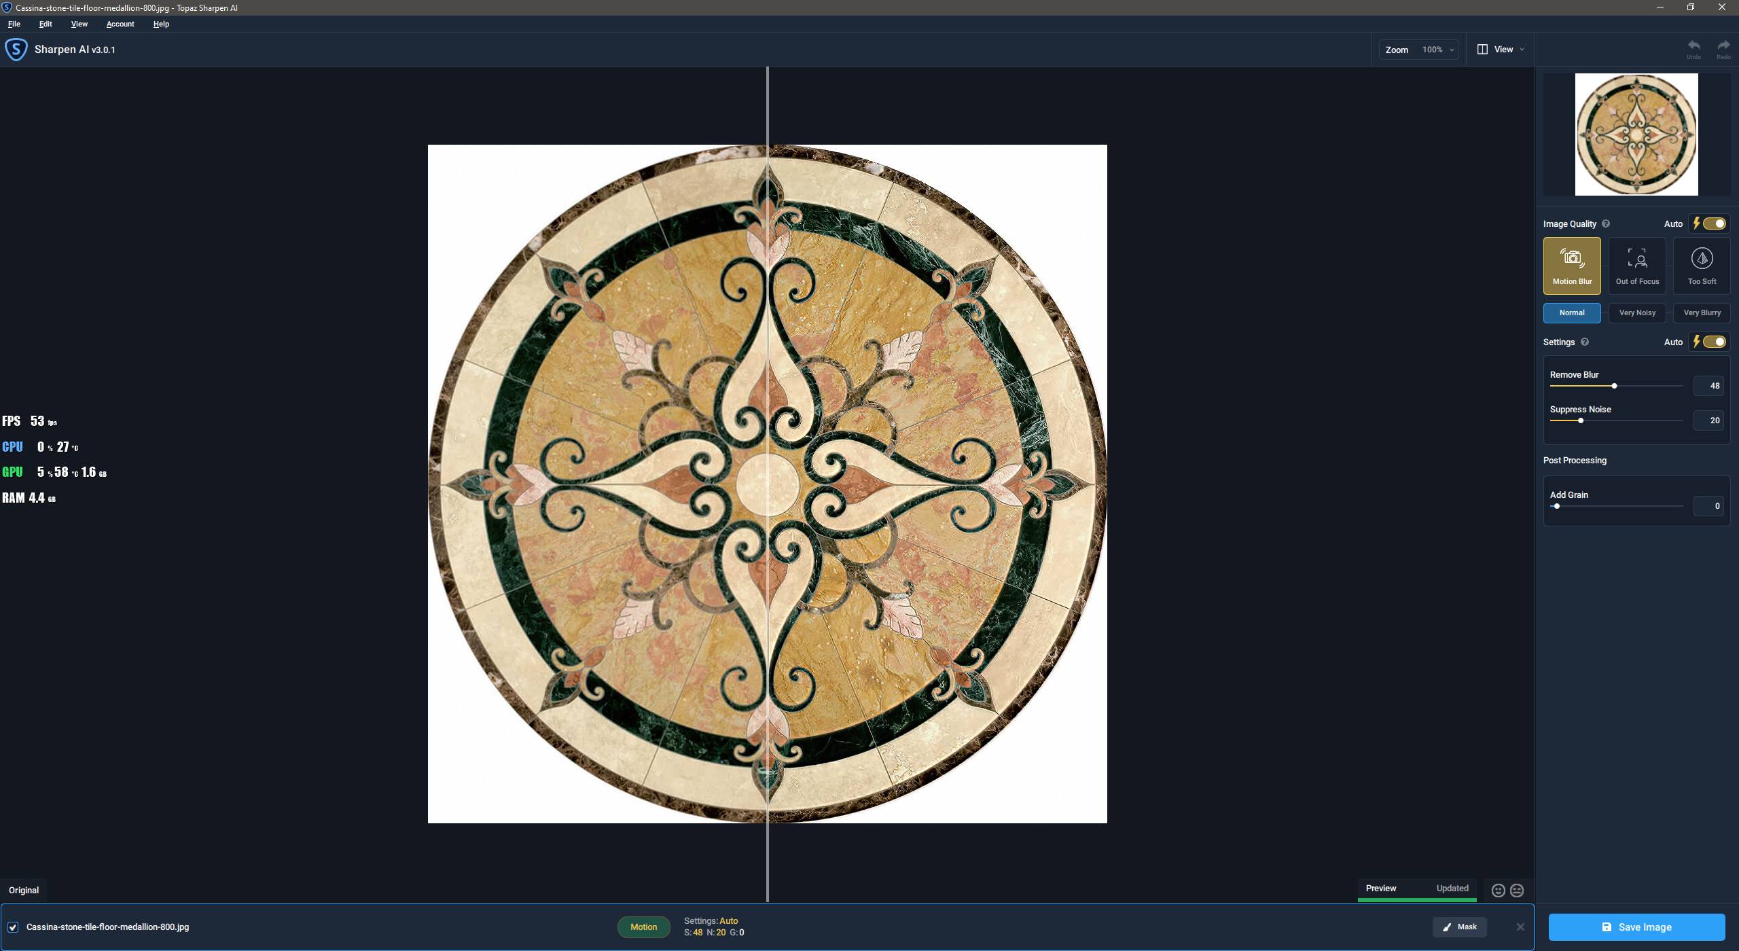The width and height of the screenshot is (1739, 951).
Task: Toggle Settings Auto switch
Action: pyautogui.click(x=1713, y=342)
